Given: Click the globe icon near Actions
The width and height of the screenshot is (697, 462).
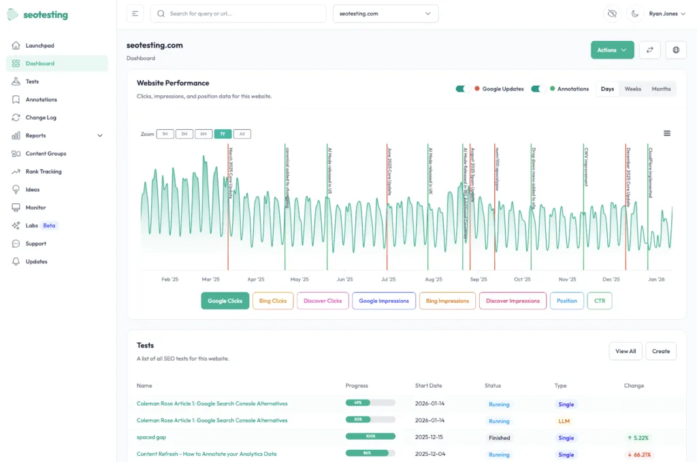Looking at the screenshot, I should [x=675, y=50].
